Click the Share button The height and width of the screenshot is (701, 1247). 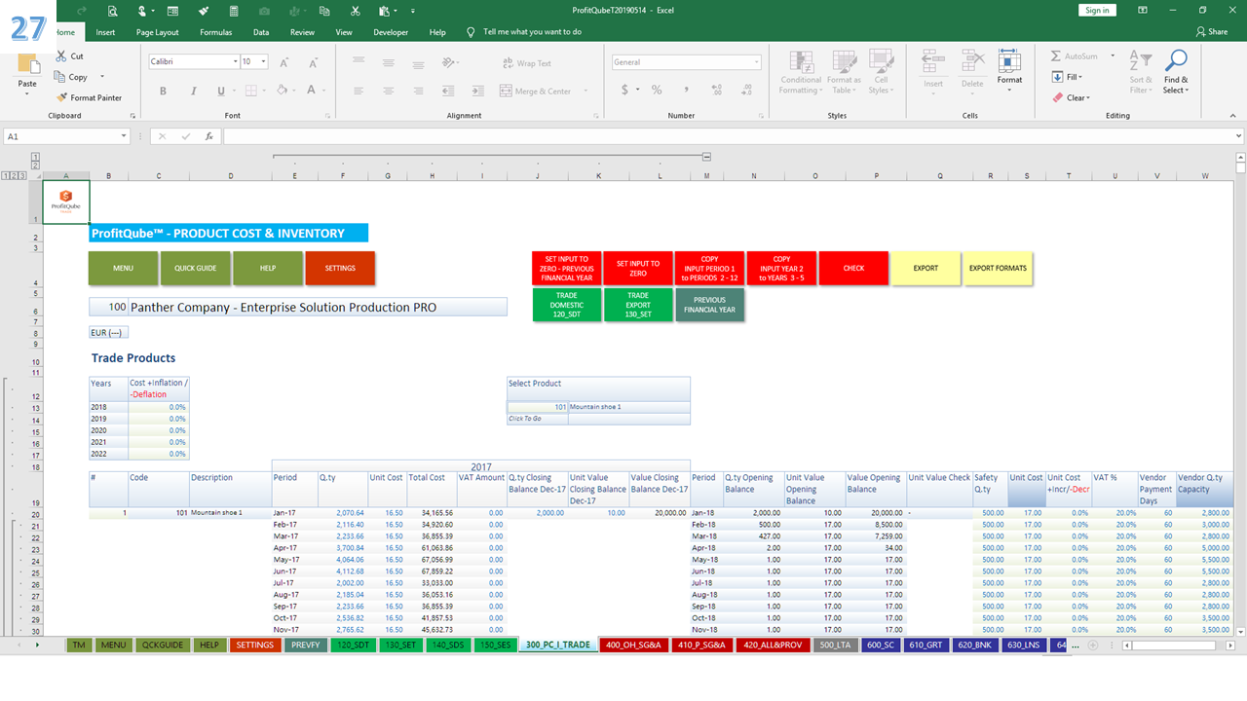point(1212,32)
